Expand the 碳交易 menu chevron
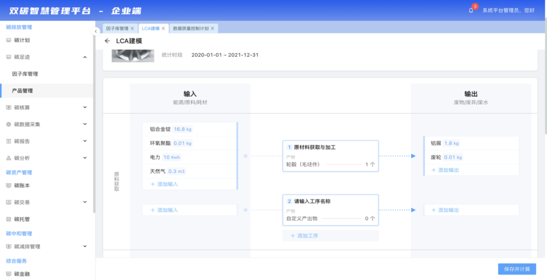Image resolution: width=547 pixels, height=280 pixels. point(84,202)
